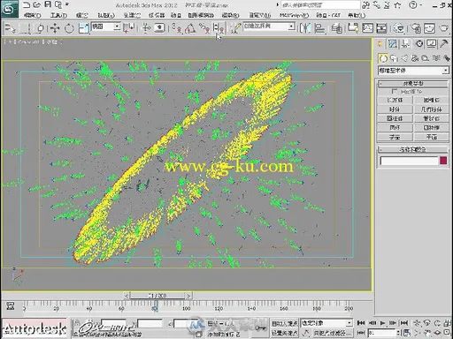Open the key filter selection dropdown (选定对象)
The width and height of the screenshot is (453, 339).
tap(326, 323)
